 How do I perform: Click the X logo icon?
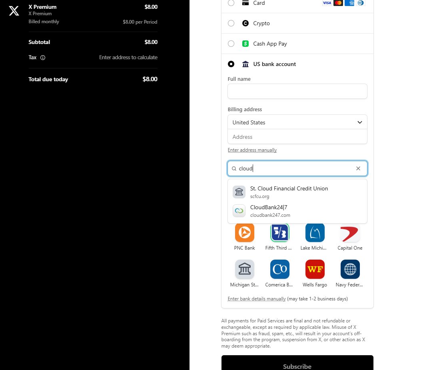click(x=14, y=10)
